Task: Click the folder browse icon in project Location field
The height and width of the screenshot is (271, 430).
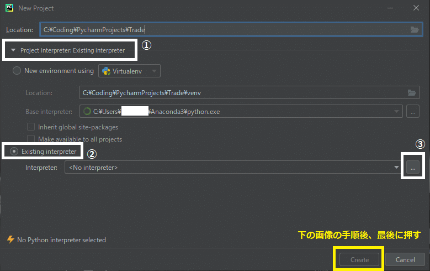Action: (415, 30)
